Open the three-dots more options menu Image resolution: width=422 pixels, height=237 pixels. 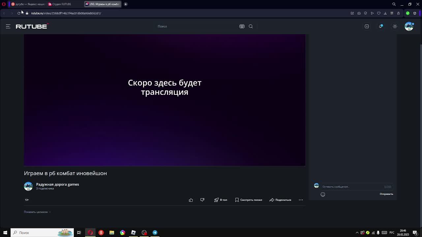(301, 200)
